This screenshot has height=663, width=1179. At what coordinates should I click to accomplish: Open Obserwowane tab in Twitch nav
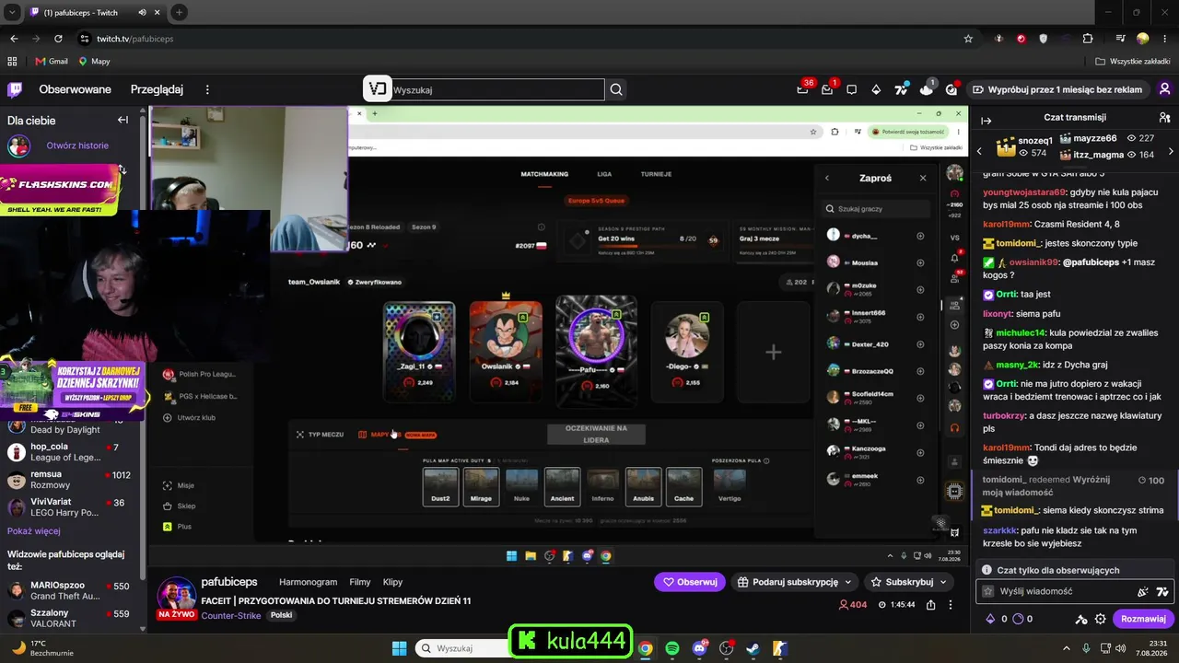[x=75, y=89]
